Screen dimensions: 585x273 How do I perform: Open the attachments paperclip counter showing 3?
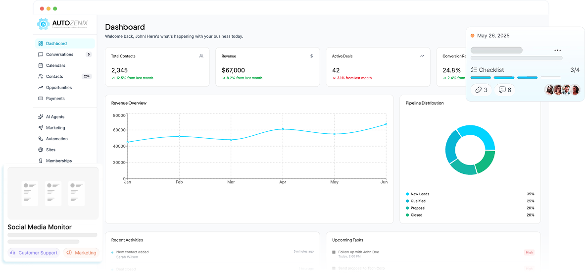point(481,90)
